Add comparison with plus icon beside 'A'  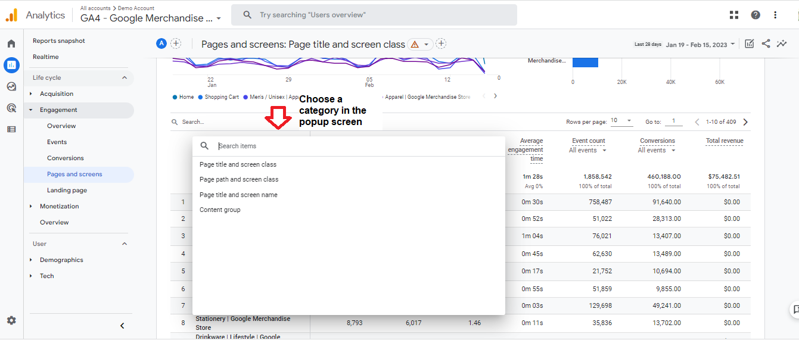176,43
